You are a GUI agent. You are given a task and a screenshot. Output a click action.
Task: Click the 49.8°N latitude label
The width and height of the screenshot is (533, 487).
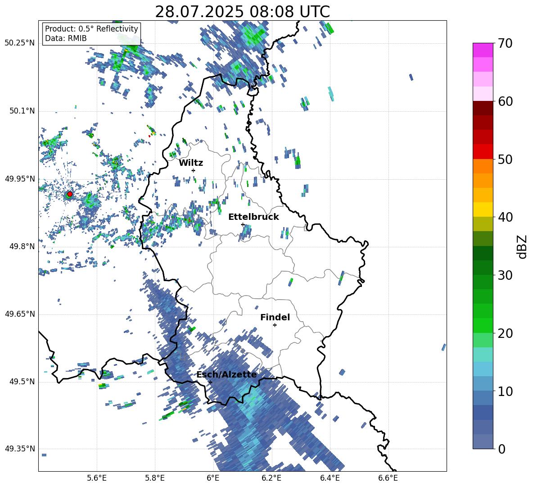click(22, 246)
